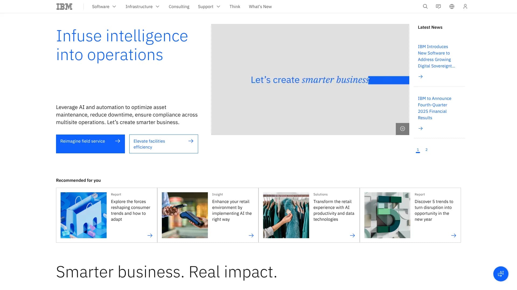The height and width of the screenshot is (290, 517).
Task: Pause the hero video
Action: pos(402,129)
